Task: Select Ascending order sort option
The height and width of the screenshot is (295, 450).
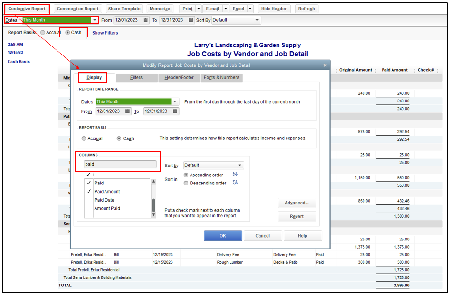Action: coord(186,175)
